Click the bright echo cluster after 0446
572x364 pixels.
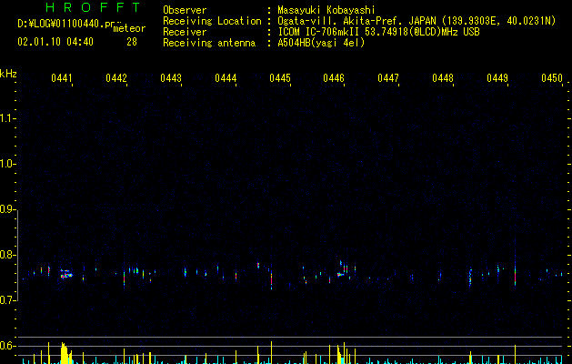point(343,269)
